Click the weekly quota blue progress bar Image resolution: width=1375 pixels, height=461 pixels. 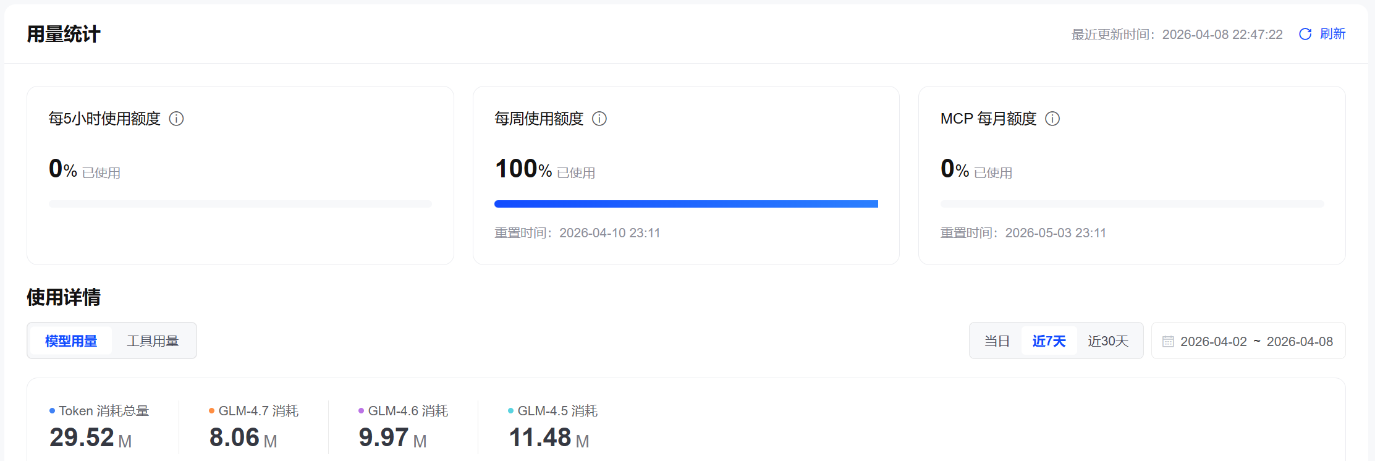pos(686,204)
